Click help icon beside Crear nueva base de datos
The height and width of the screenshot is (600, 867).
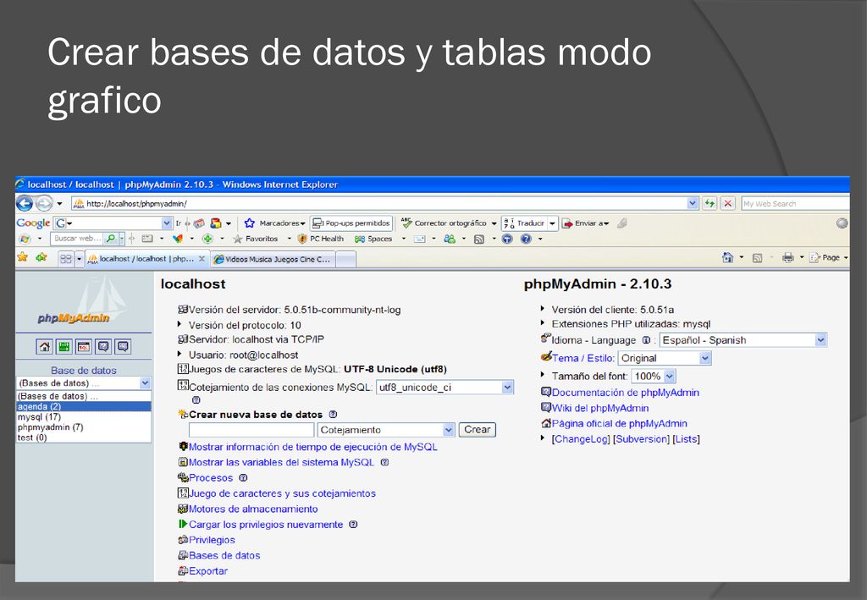pos(333,415)
